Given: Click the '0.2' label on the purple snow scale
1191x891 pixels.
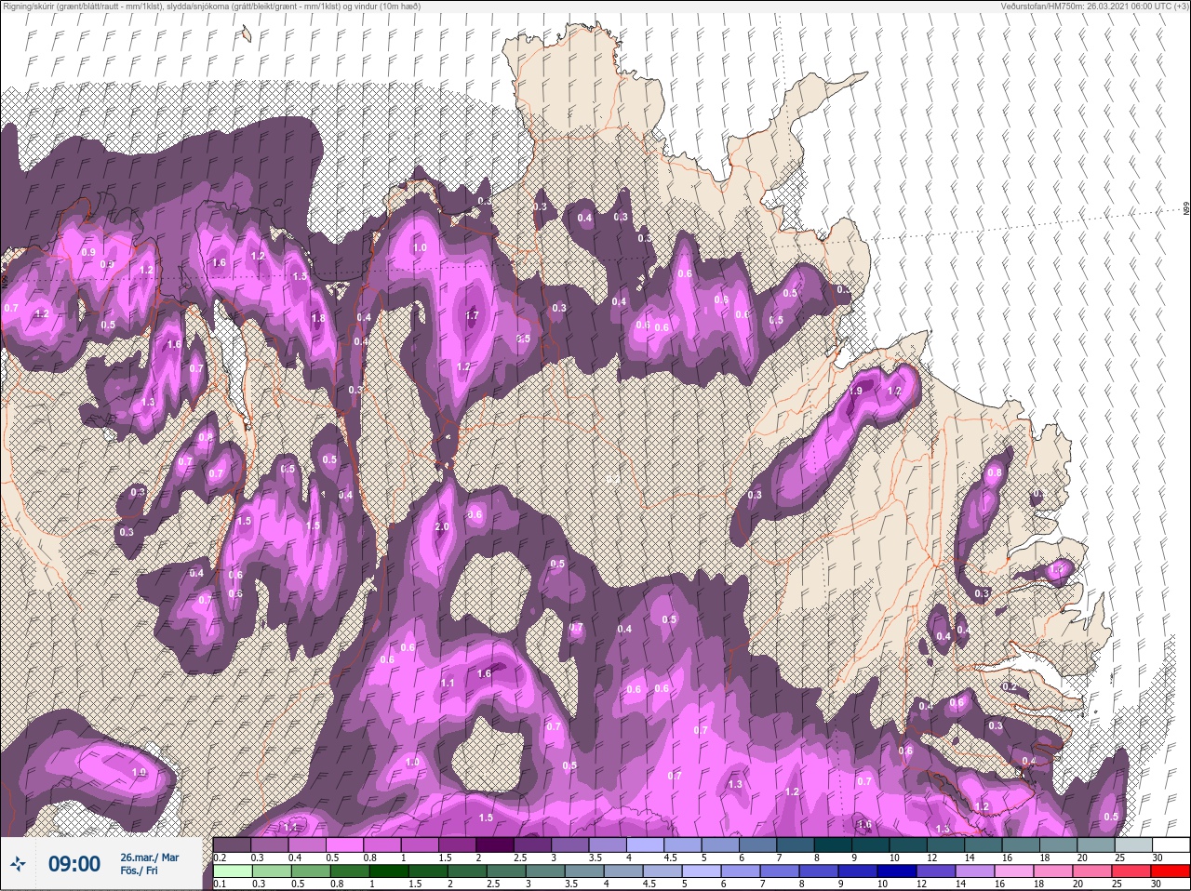Looking at the screenshot, I should (x=220, y=857).
